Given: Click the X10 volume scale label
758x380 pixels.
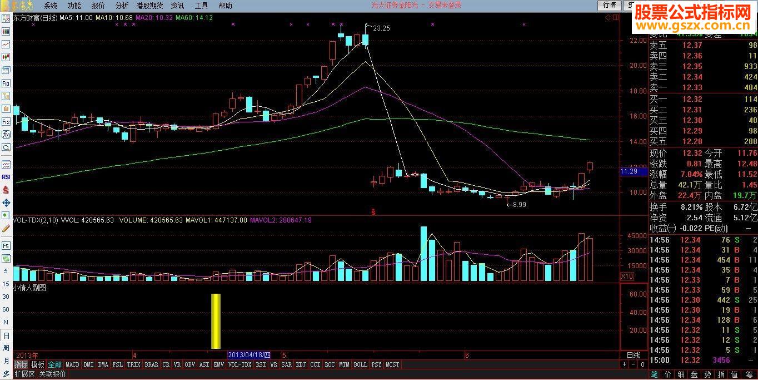Looking at the screenshot, I should (x=627, y=276).
